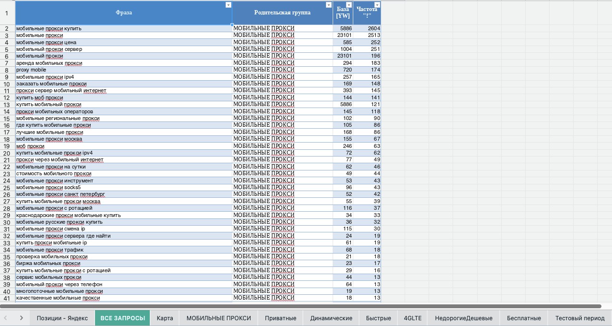This screenshot has height=326, width=612.
Task: Select cell 'мобильные прокси с ротацией'
Action: 124,208
